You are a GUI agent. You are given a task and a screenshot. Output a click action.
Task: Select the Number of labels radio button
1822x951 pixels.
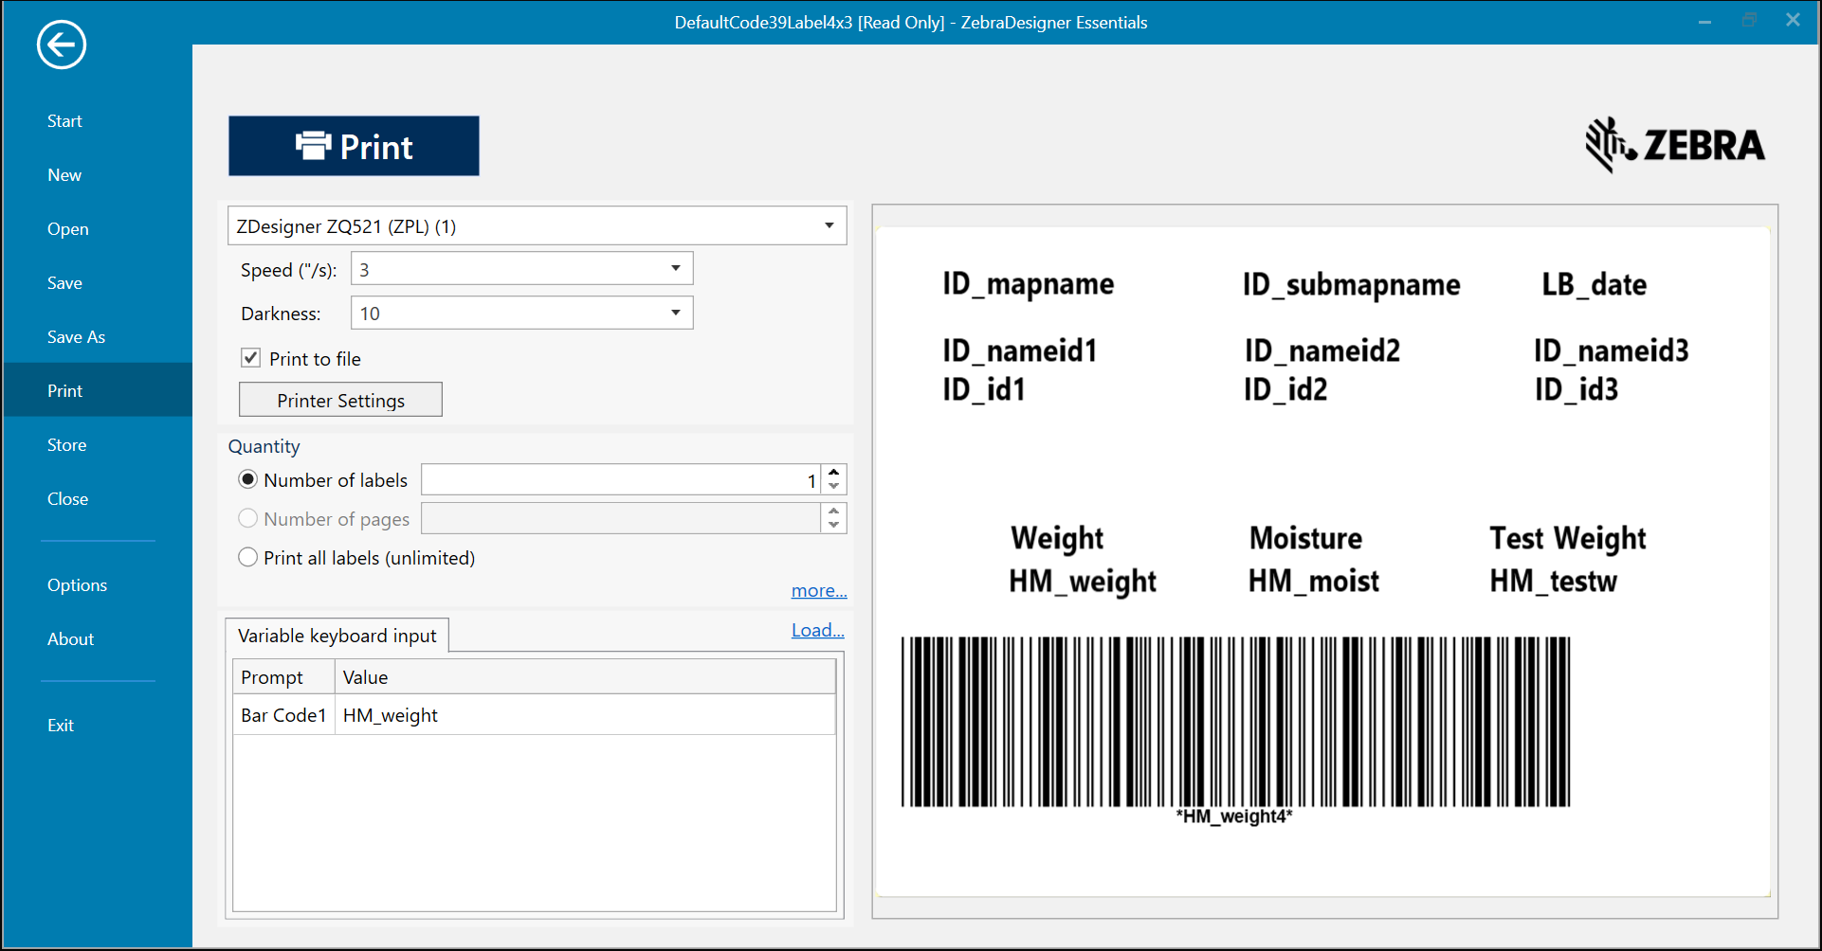coord(248,479)
